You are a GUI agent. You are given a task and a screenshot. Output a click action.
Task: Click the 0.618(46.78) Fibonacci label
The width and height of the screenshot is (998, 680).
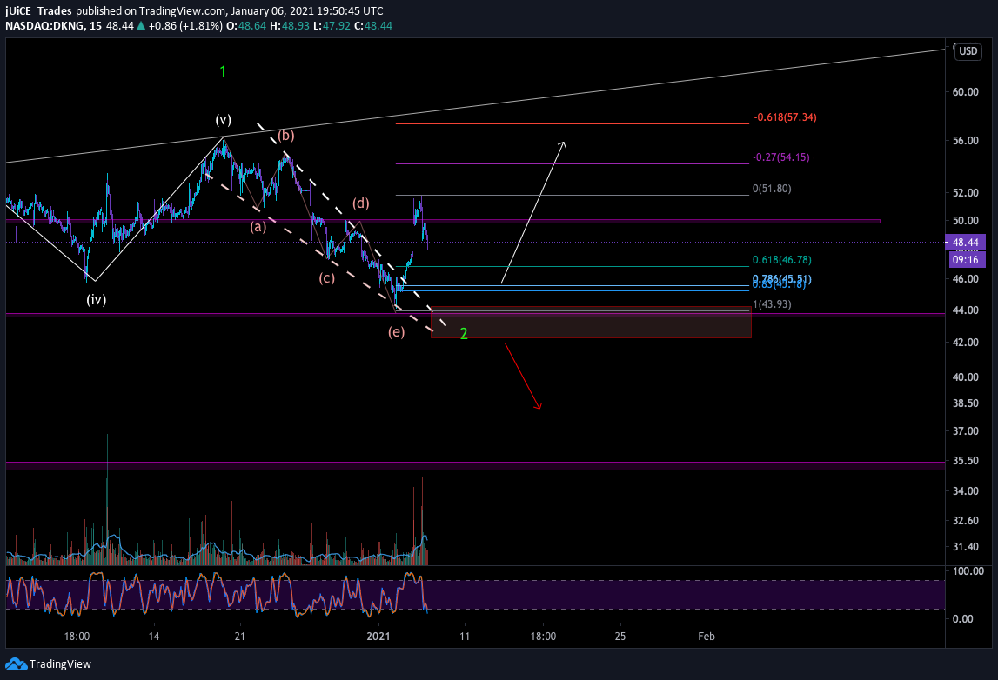tap(781, 259)
